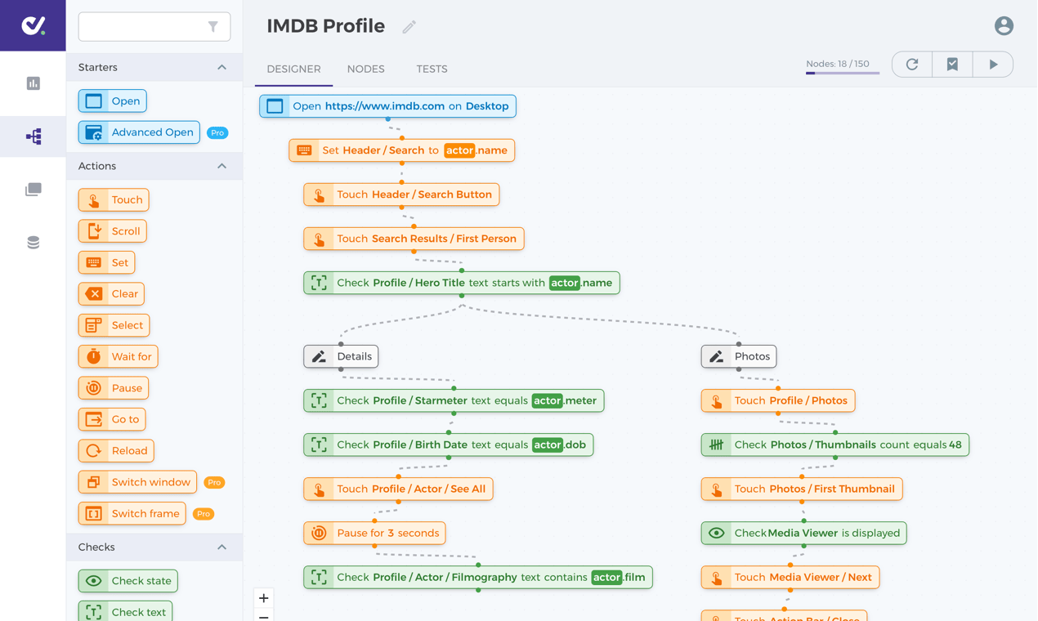Collapse the Checks section

221,547
